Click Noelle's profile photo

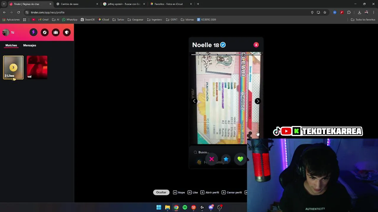point(226,99)
